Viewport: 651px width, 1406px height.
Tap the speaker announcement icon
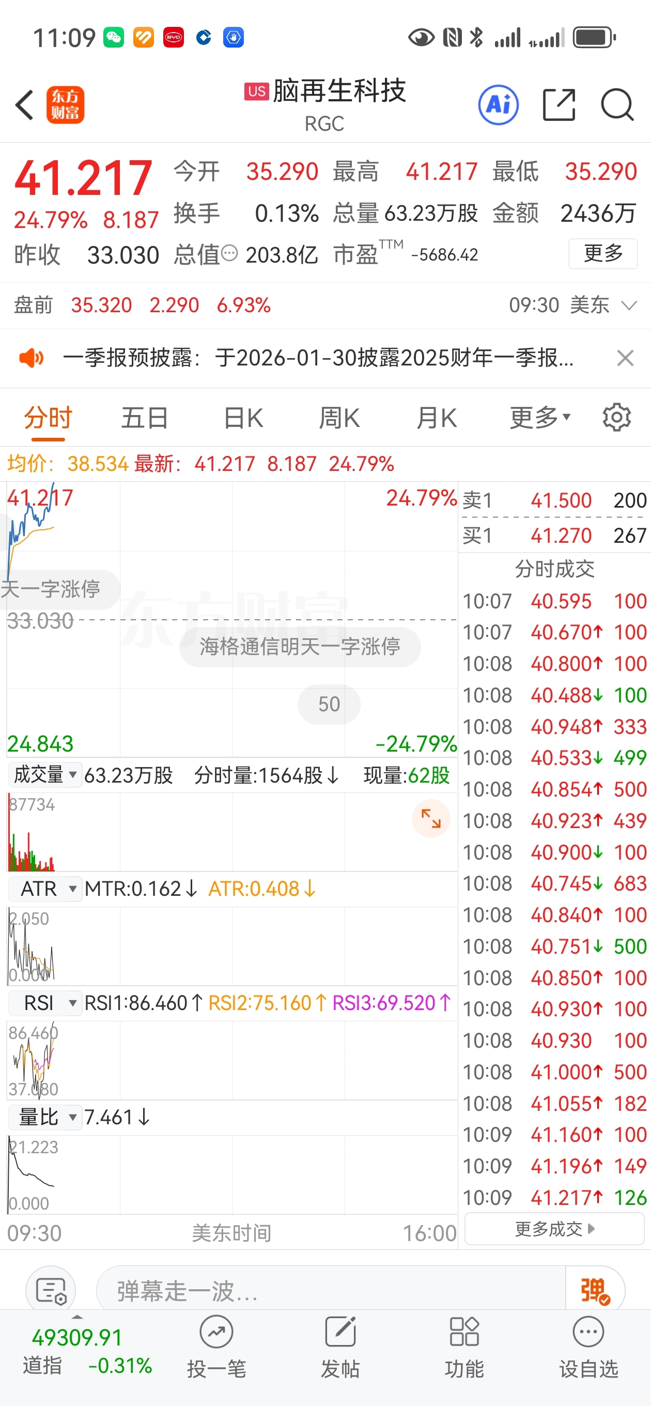coord(31,358)
